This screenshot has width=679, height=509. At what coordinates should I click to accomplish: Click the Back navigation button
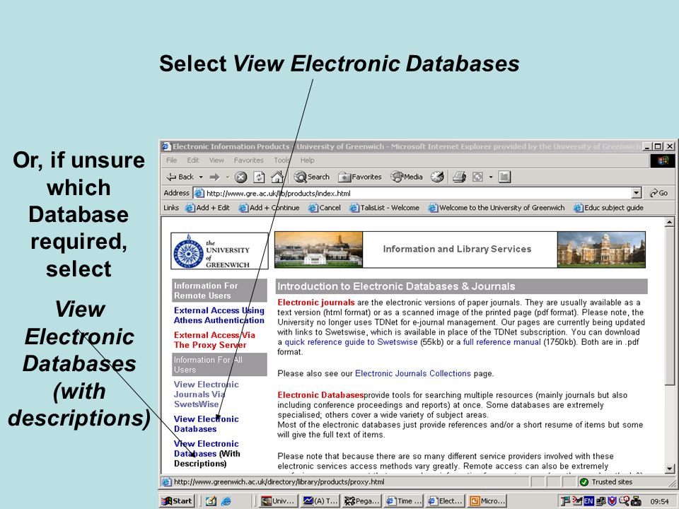point(180,177)
